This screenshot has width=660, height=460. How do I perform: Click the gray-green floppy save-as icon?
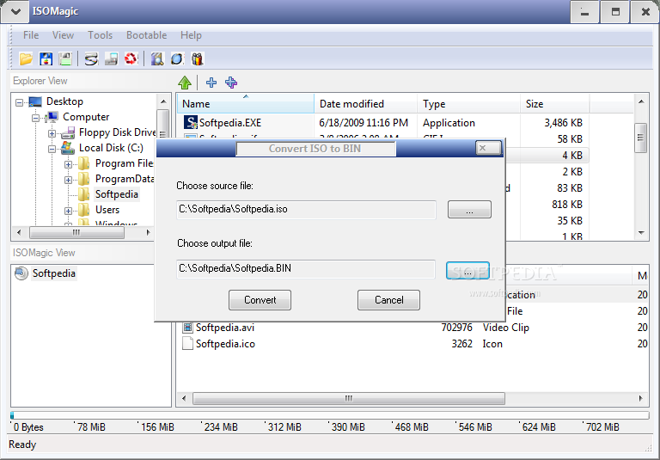coord(65,58)
